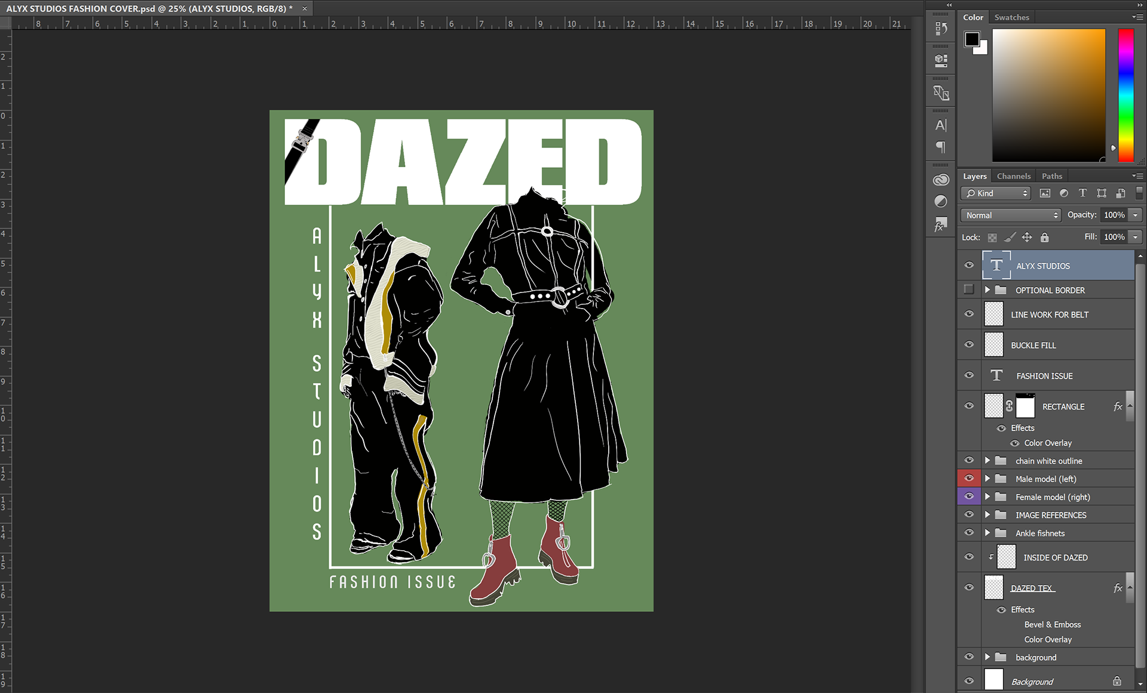
Task: Expand the Ankle fishnets group
Action: click(x=987, y=532)
